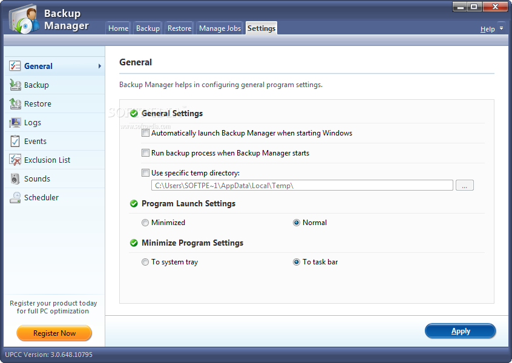The width and height of the screenshot is (512, 363).
Task: Expand the General sidebar arrow
Action: click(100, 67)
